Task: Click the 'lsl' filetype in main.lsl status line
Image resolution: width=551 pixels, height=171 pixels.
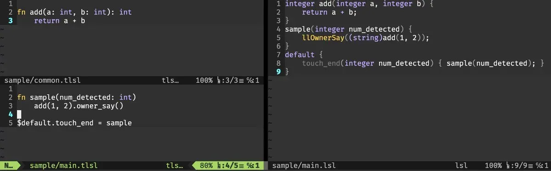Action: tap(461, 165)
